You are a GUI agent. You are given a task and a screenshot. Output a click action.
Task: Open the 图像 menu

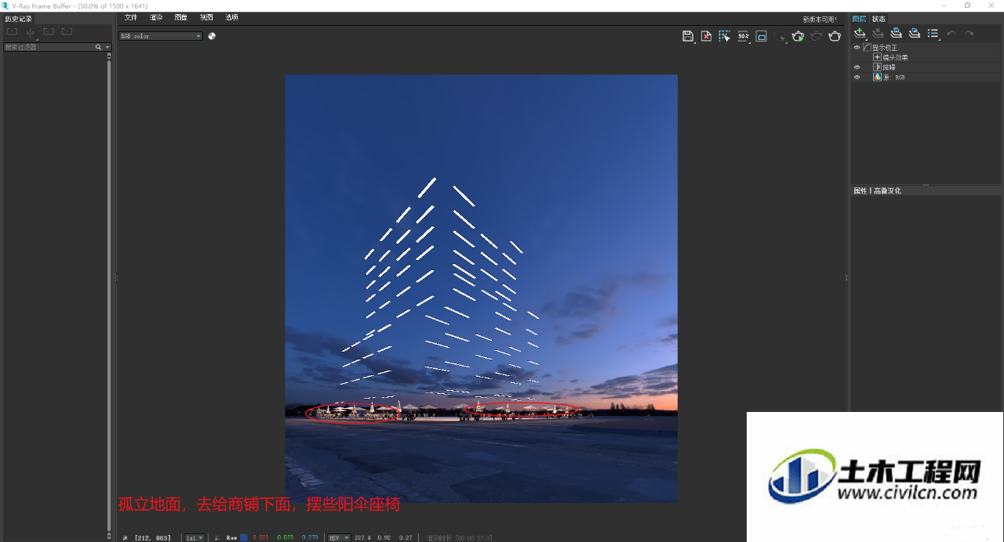tap(181, 17)
